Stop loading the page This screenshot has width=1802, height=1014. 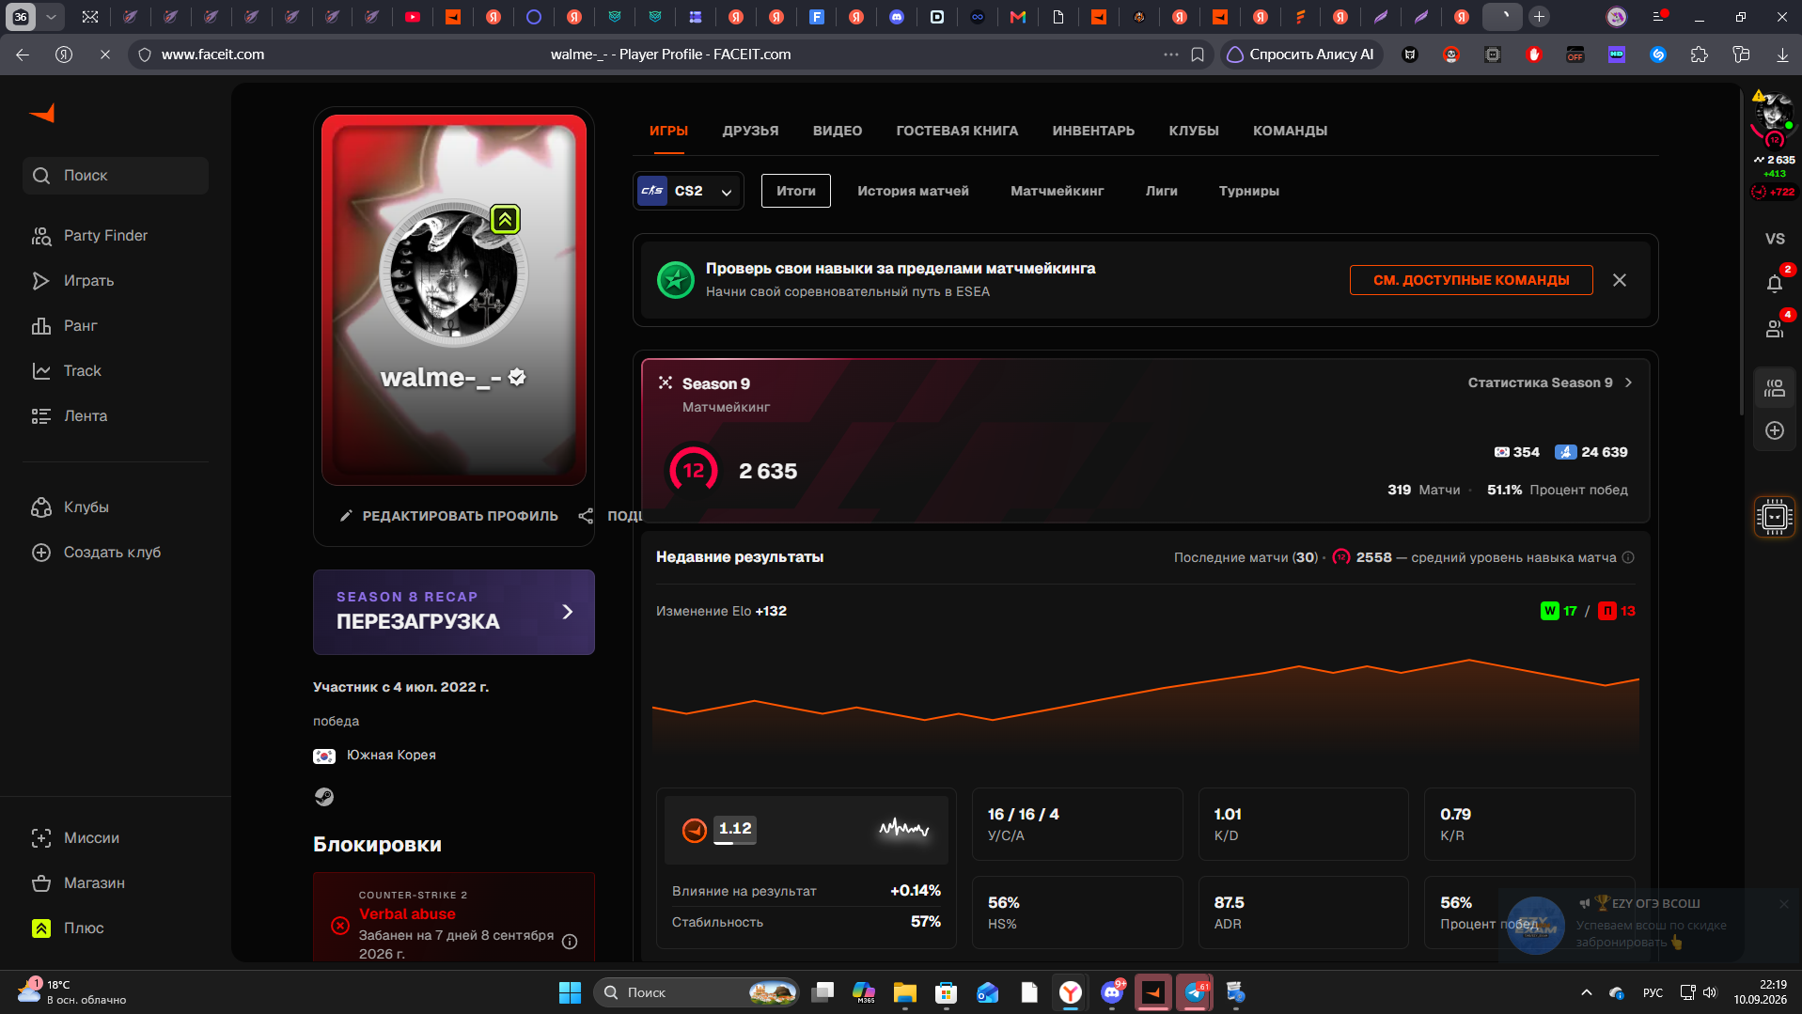click(105, 55)
